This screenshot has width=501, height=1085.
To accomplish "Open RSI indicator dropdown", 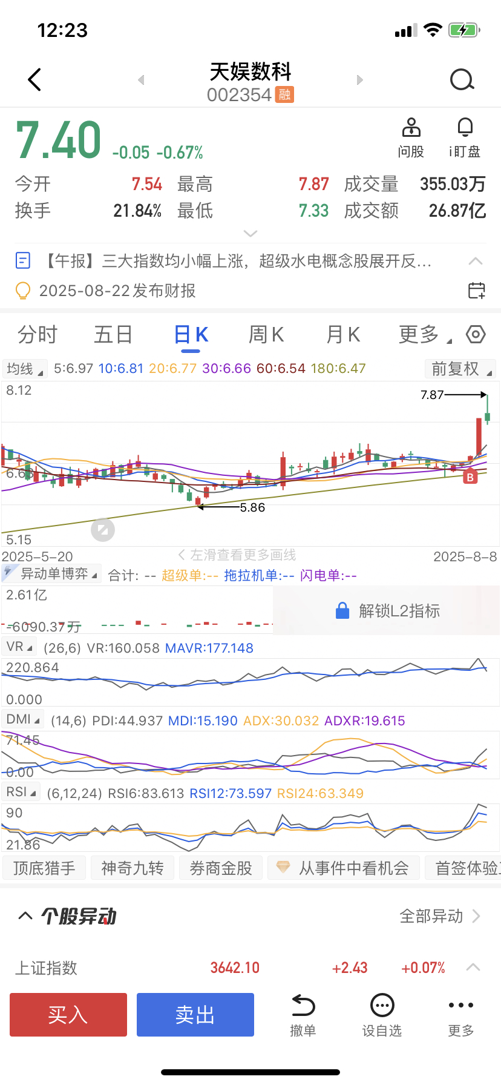I will click(21, 792).
